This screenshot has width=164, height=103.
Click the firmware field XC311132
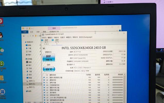click(x=85, y=52)
